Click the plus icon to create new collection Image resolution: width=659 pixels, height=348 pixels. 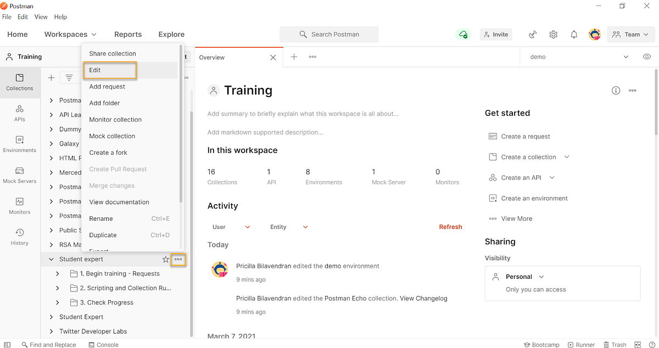(51, 78)
